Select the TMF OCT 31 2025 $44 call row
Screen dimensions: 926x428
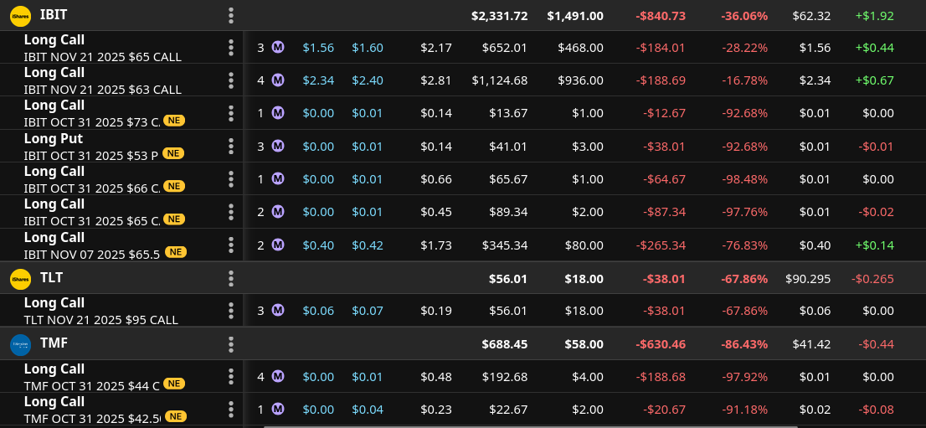463,377
